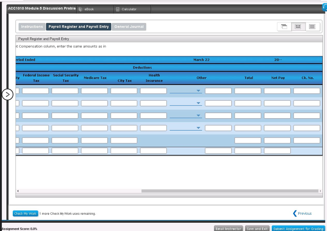Open the Other dropdown in the fourth payroll row
This screenshot has width=327, height=231.
(x=198, y=127)
